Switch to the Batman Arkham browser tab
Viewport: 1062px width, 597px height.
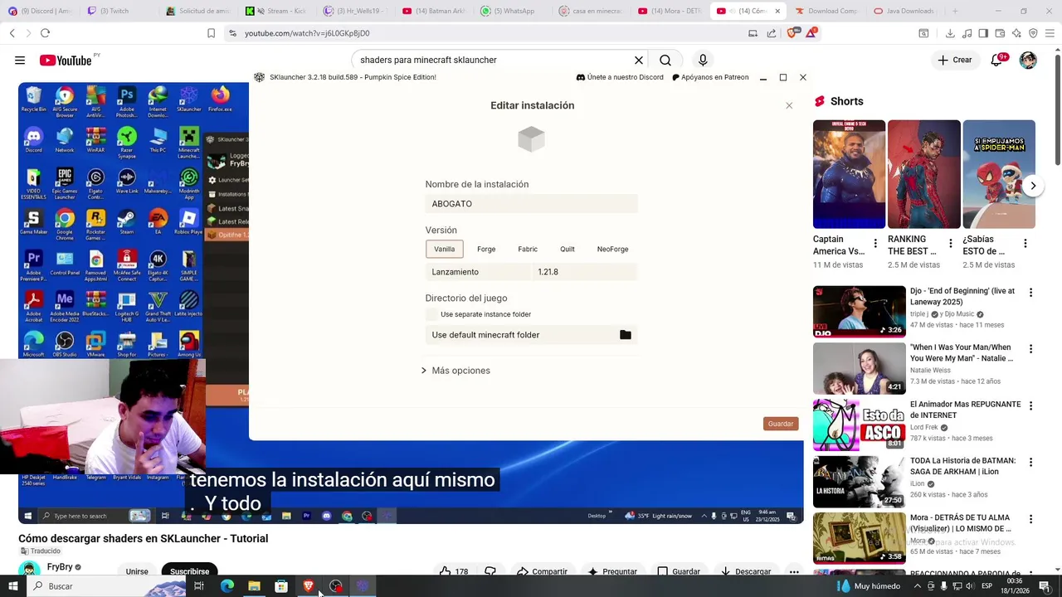coord(435,11)
